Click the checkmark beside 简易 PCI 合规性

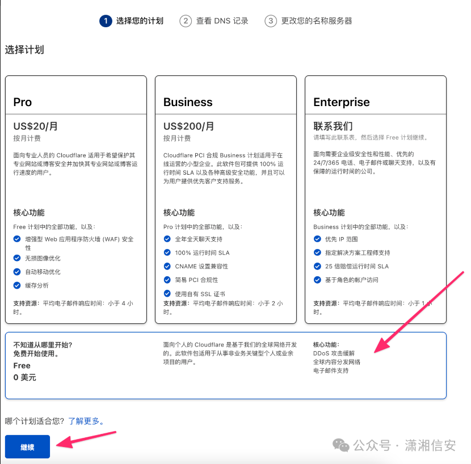coord(167,279)
